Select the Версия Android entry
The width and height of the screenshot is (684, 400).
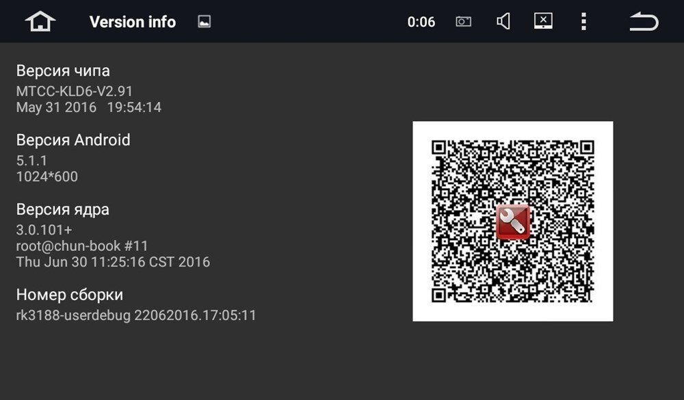(x=73, y=140)
